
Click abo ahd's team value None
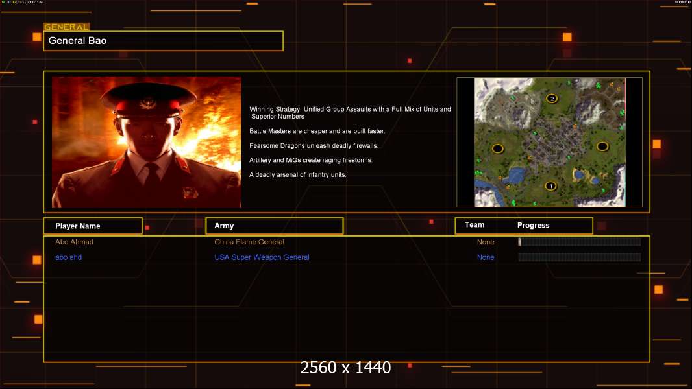486,257
